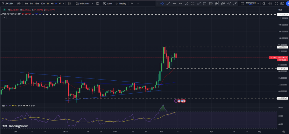Select the EMA 20/50/100/200 indicator legend
The width and height of the screenshot is (289, 134).
pyautogui.click(x=11, y=14)
